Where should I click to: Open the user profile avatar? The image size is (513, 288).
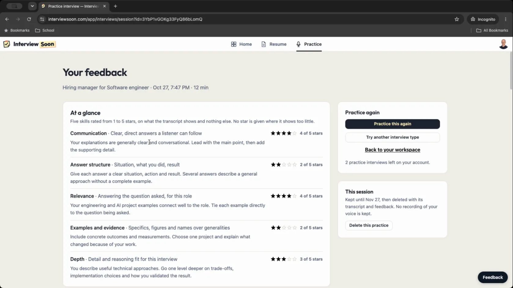pos(503,44)
